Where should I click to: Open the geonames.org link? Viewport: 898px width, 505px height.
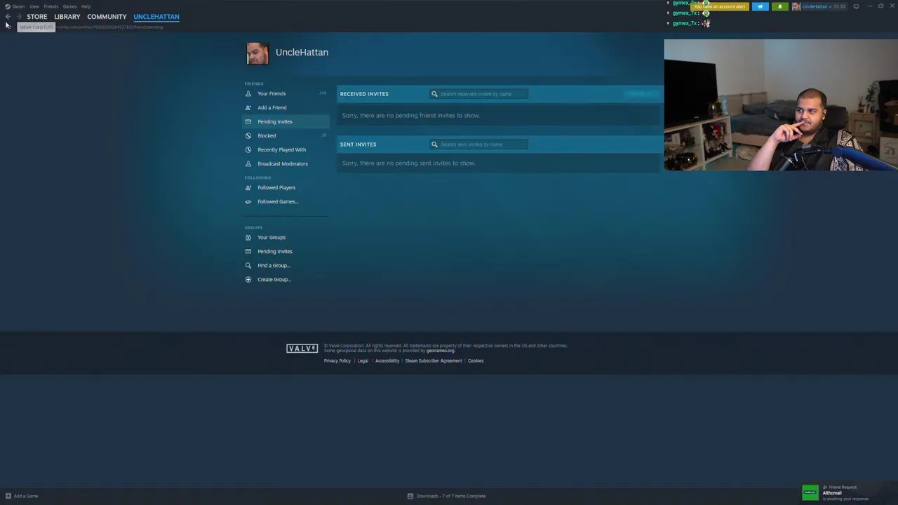pos(440,351)
